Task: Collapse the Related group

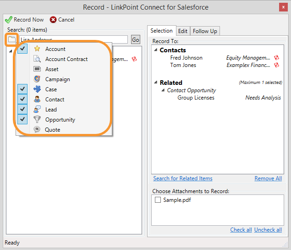Action: (156, 82)
